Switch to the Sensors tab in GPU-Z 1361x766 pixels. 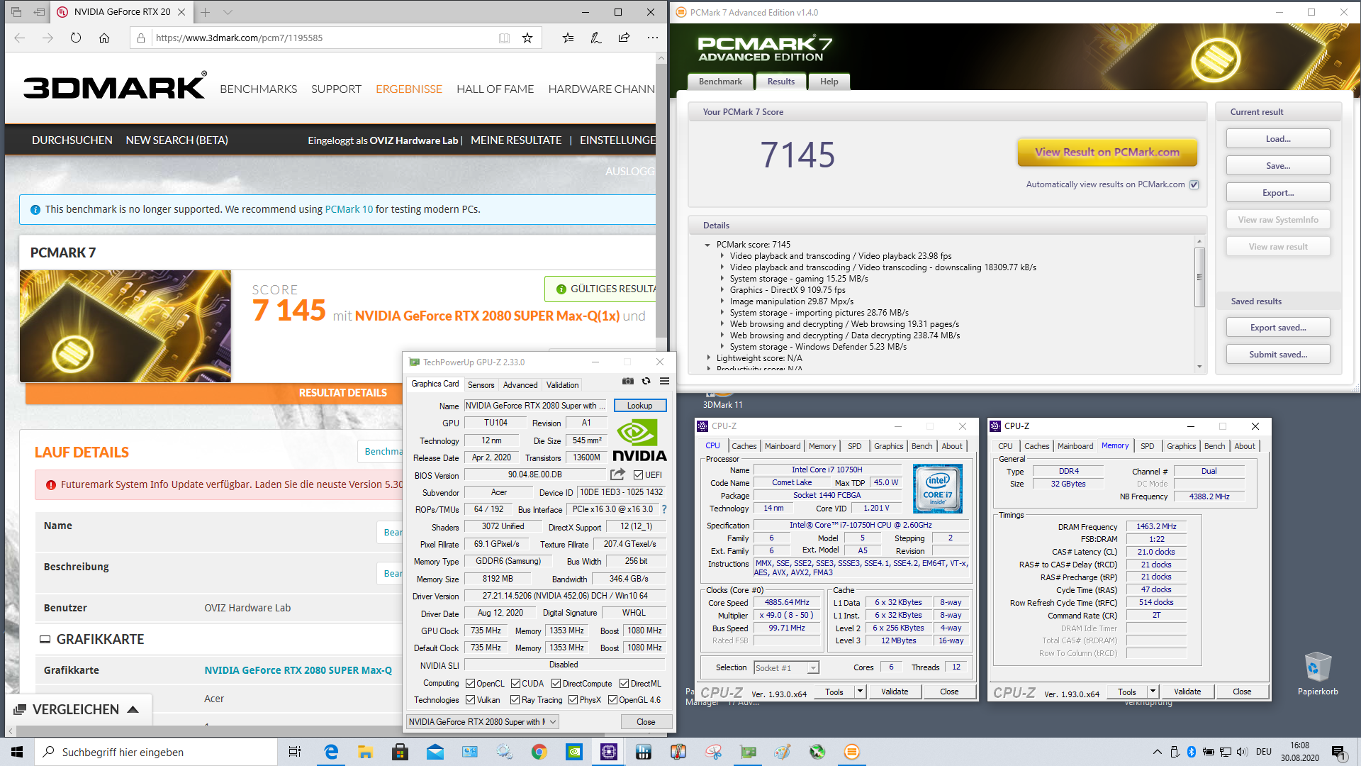coord(481,384)
